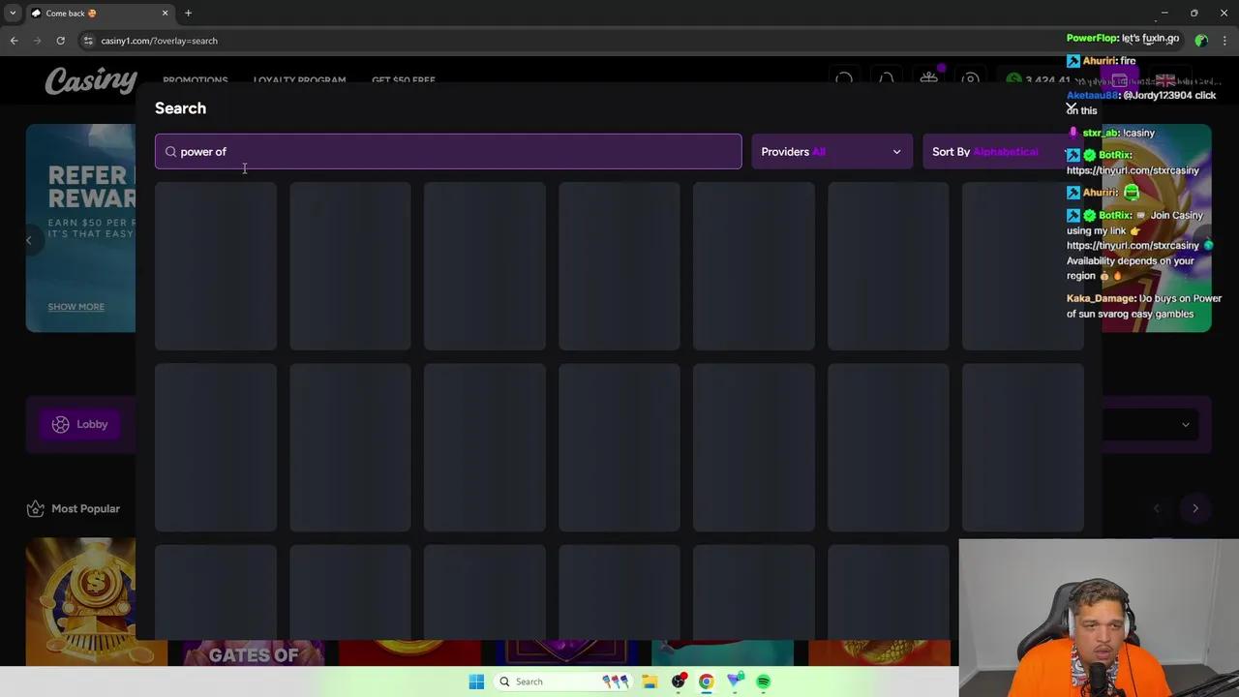Click SHOW MORE on the refer rewards banner
Image resolution: width=1239 pixels, height=697 pixels.
tap(76, 306)
